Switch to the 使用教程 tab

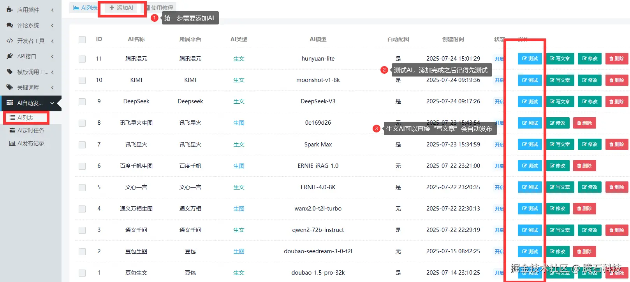160,8
